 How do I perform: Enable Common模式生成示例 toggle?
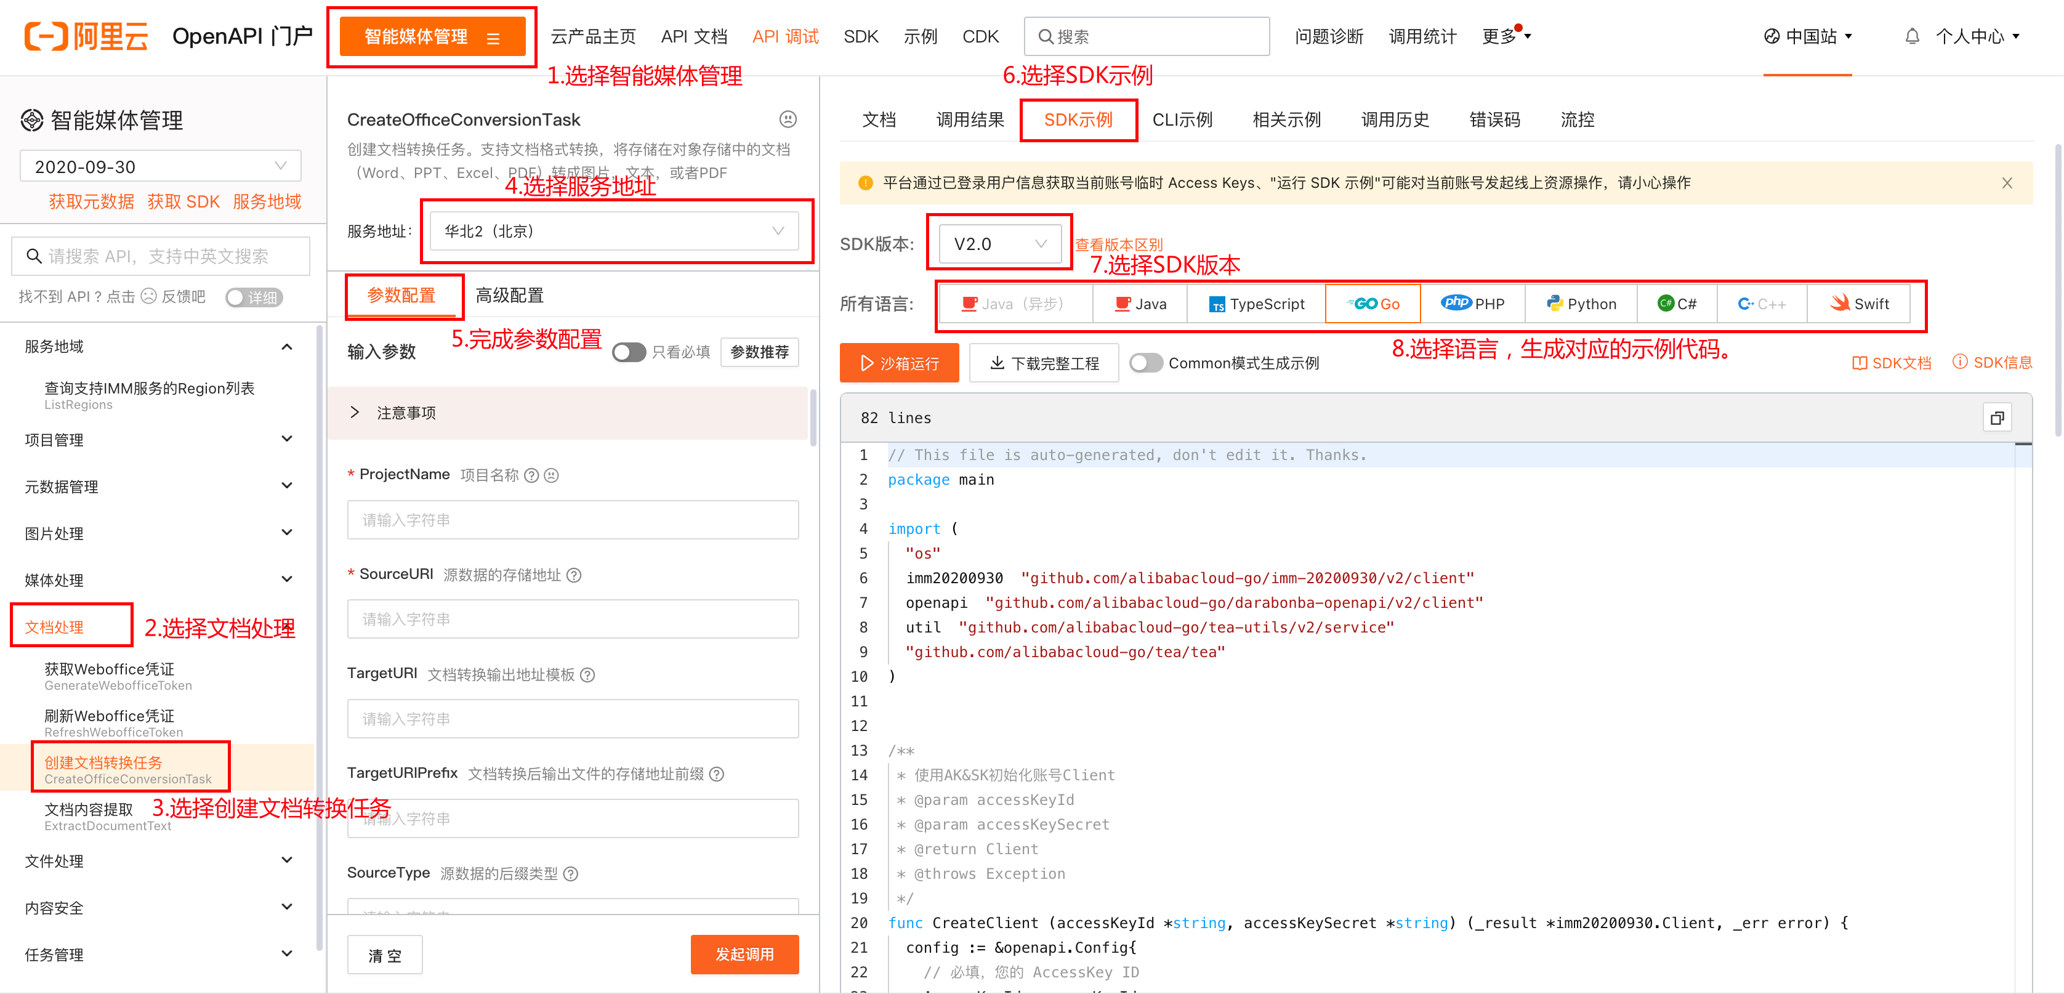[x=1146, y=363]
